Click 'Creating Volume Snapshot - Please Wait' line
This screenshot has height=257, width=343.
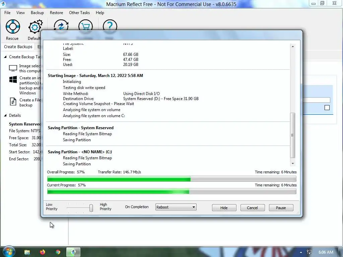pyautogui.click(x=98, y=104)
